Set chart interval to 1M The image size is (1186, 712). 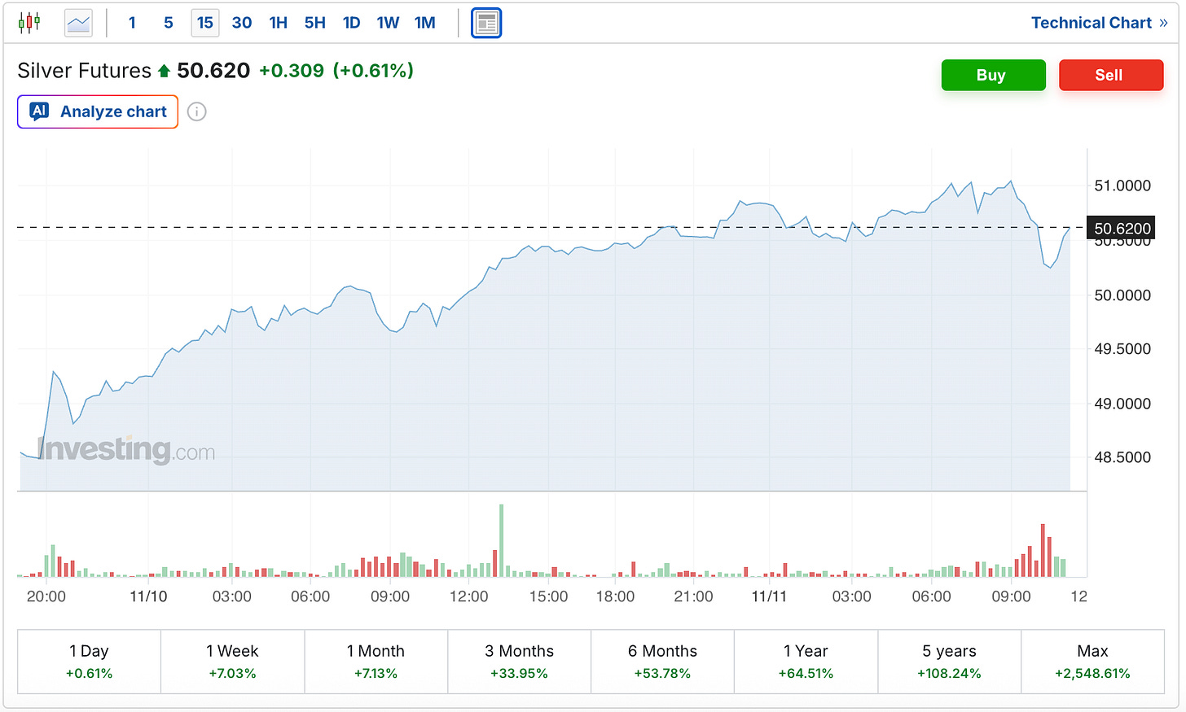pos(425,23)
